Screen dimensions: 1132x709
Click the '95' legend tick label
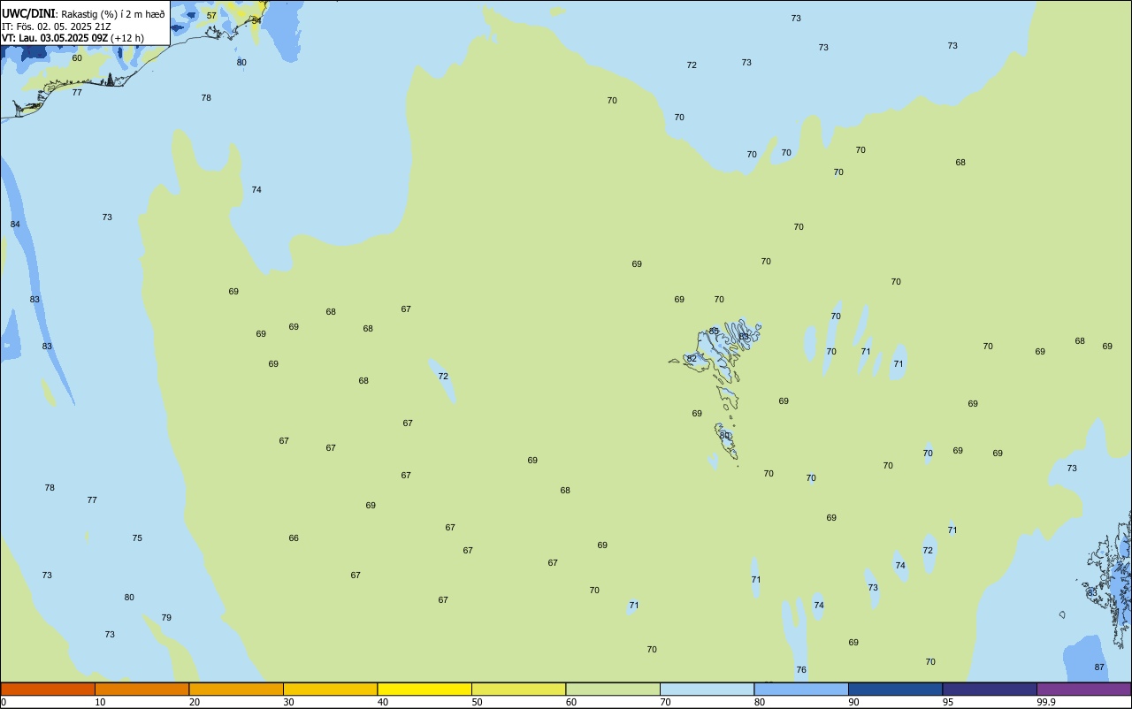(x=948, y=702)
